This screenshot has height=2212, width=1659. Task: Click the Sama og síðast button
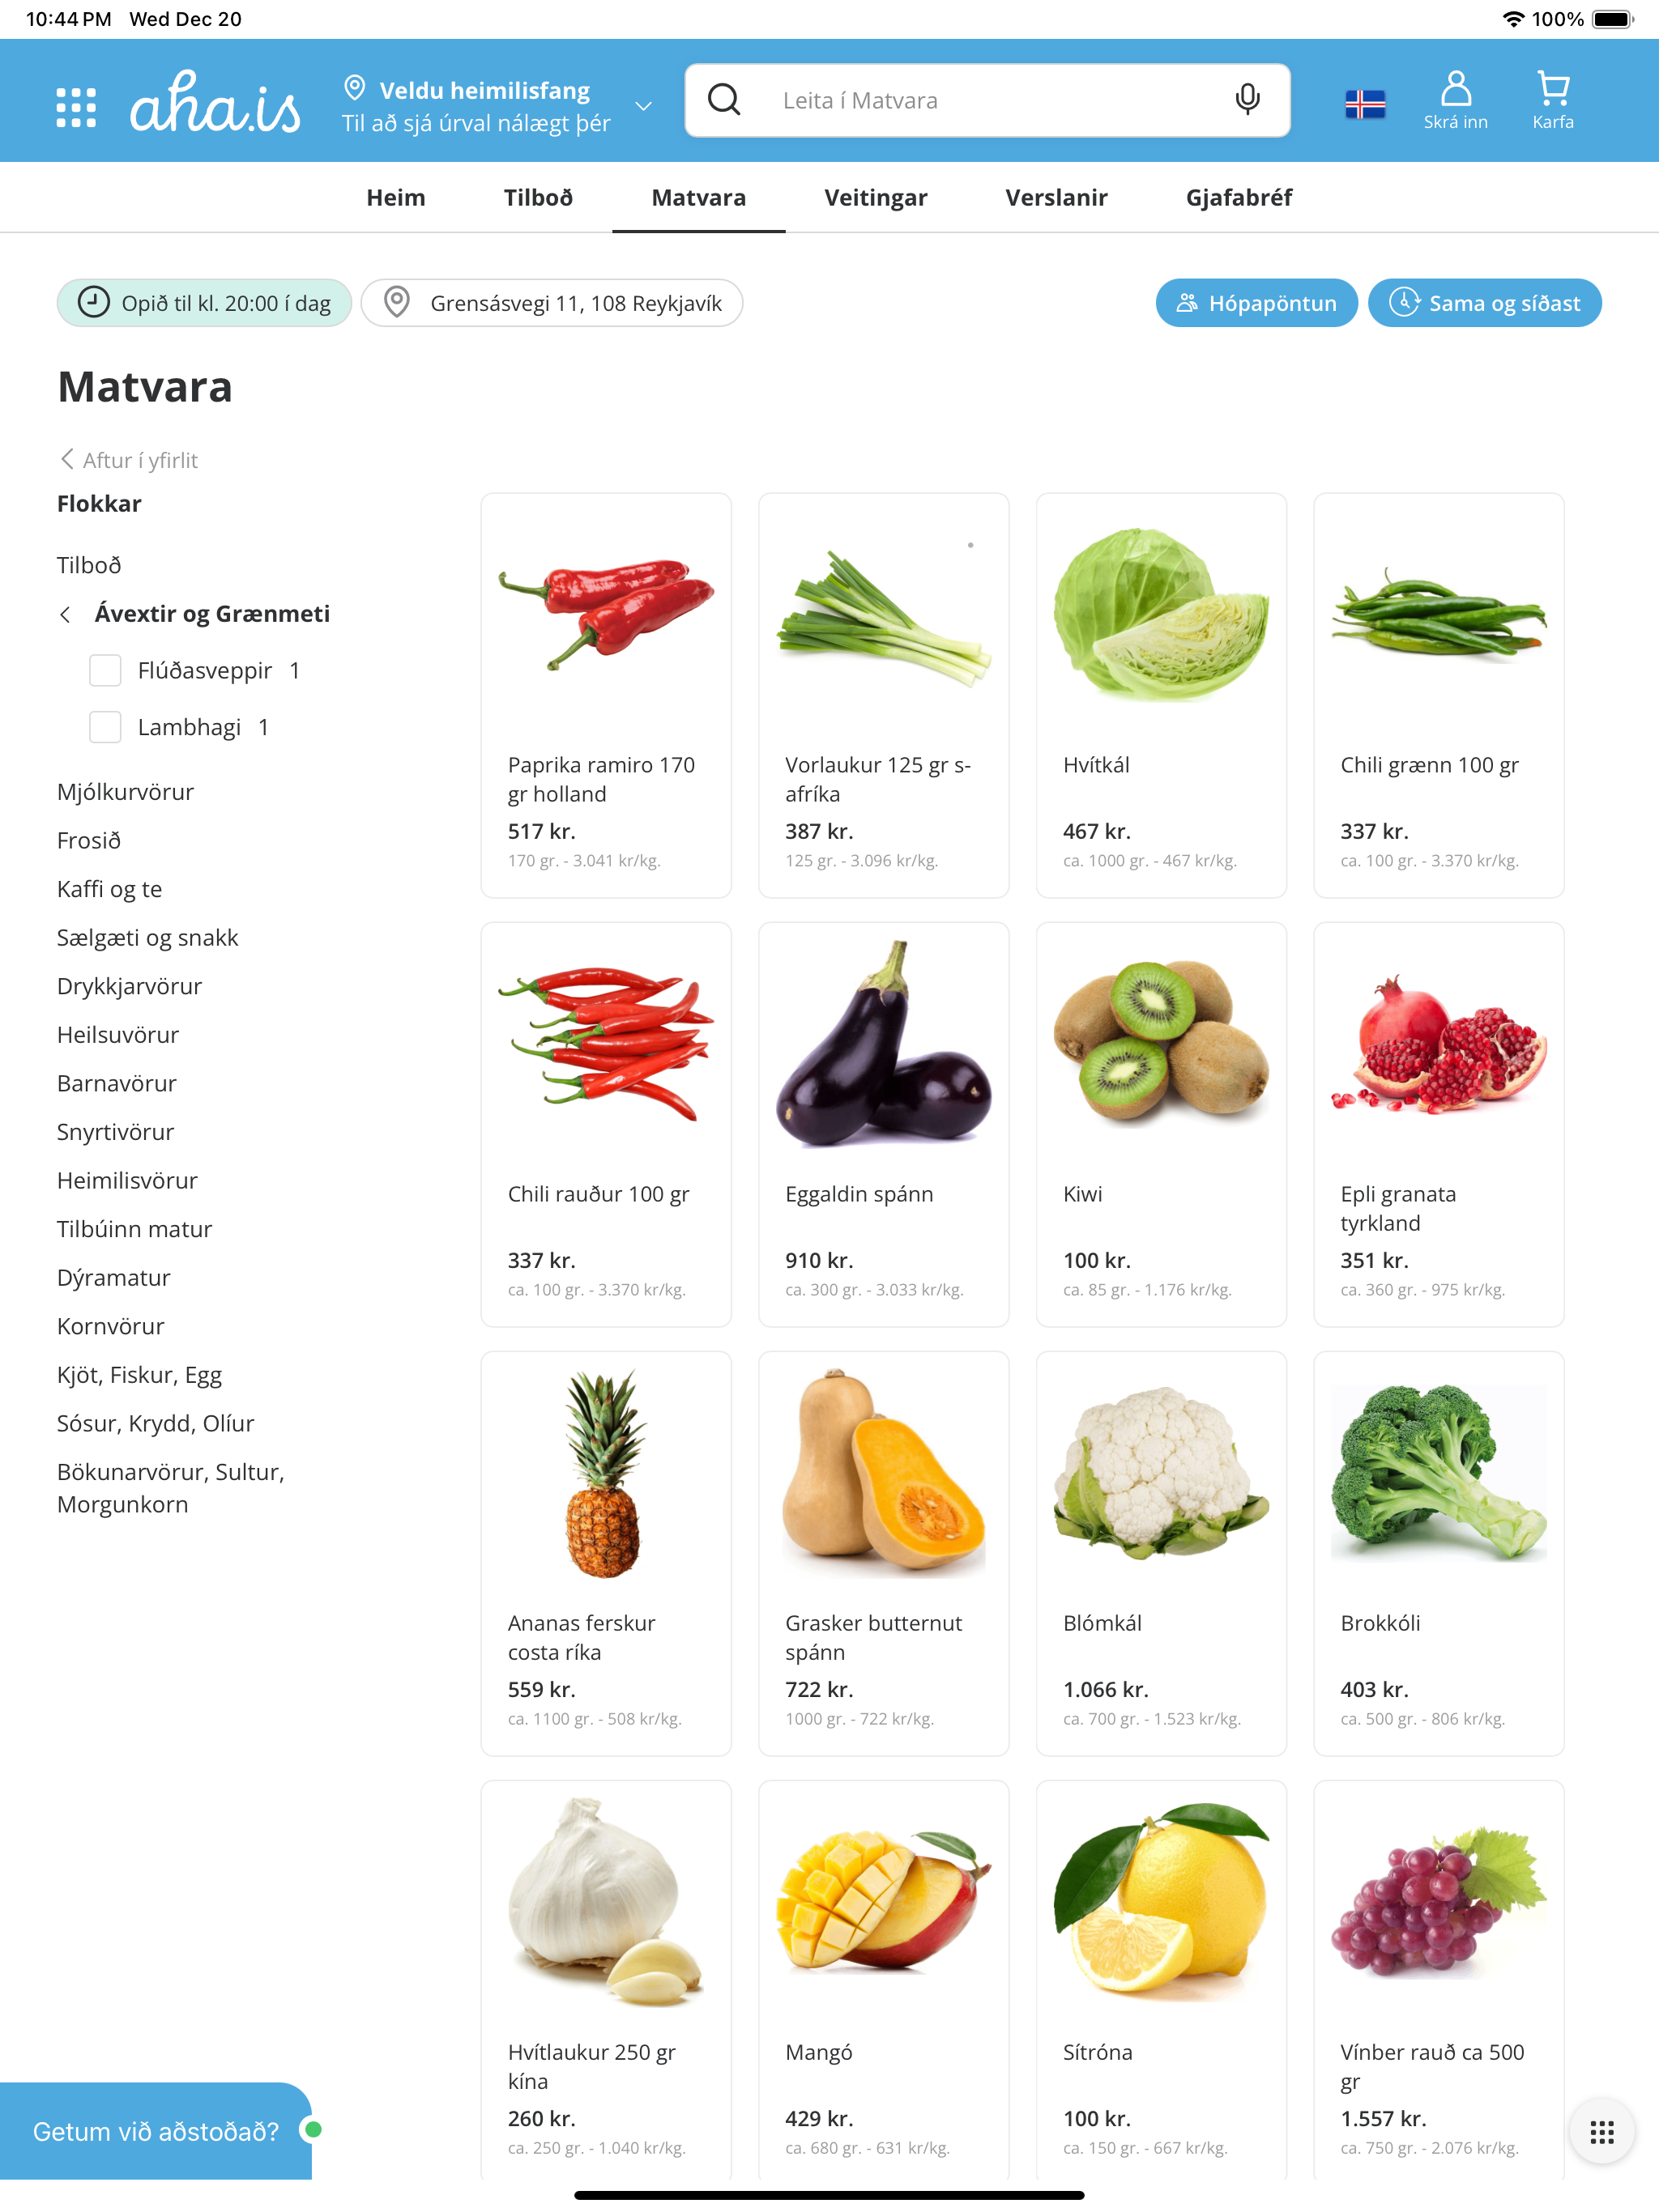click(1484, 303)
